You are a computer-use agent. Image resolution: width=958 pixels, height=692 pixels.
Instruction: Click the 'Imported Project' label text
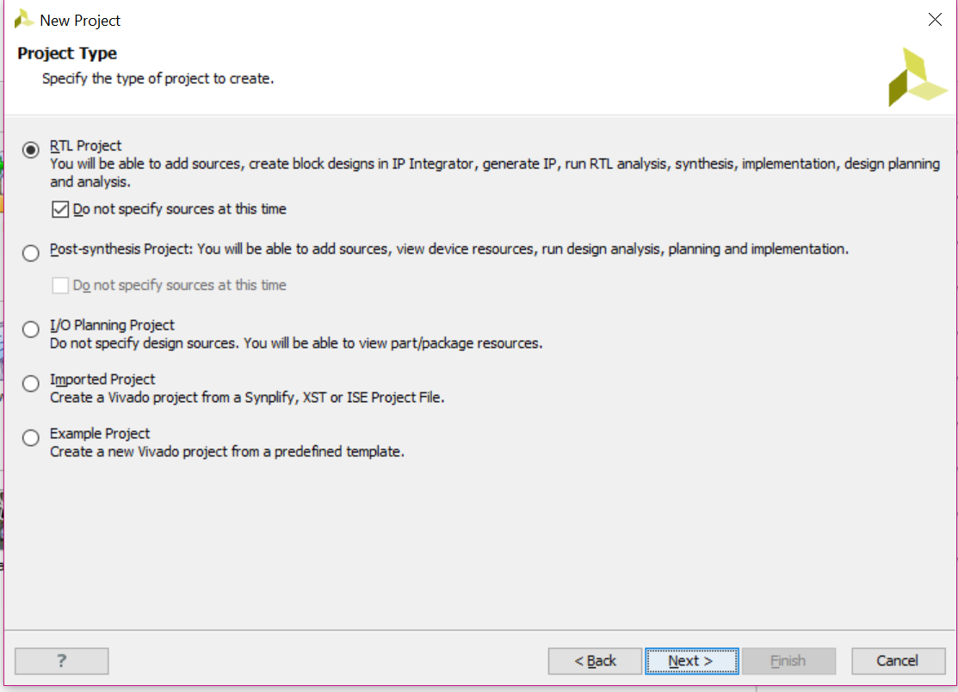[102, 379]
